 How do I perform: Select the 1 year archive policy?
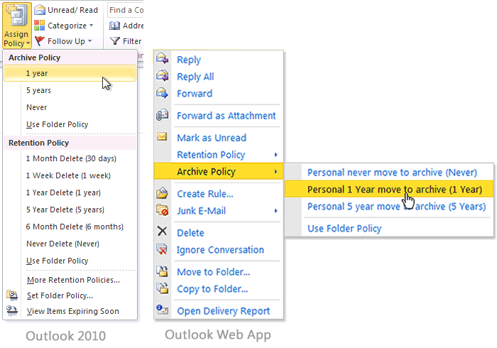click(70, 73)
